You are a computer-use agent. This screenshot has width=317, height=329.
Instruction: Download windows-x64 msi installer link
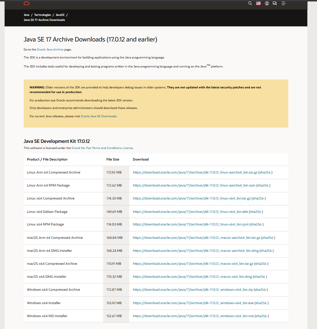(194, 316)
